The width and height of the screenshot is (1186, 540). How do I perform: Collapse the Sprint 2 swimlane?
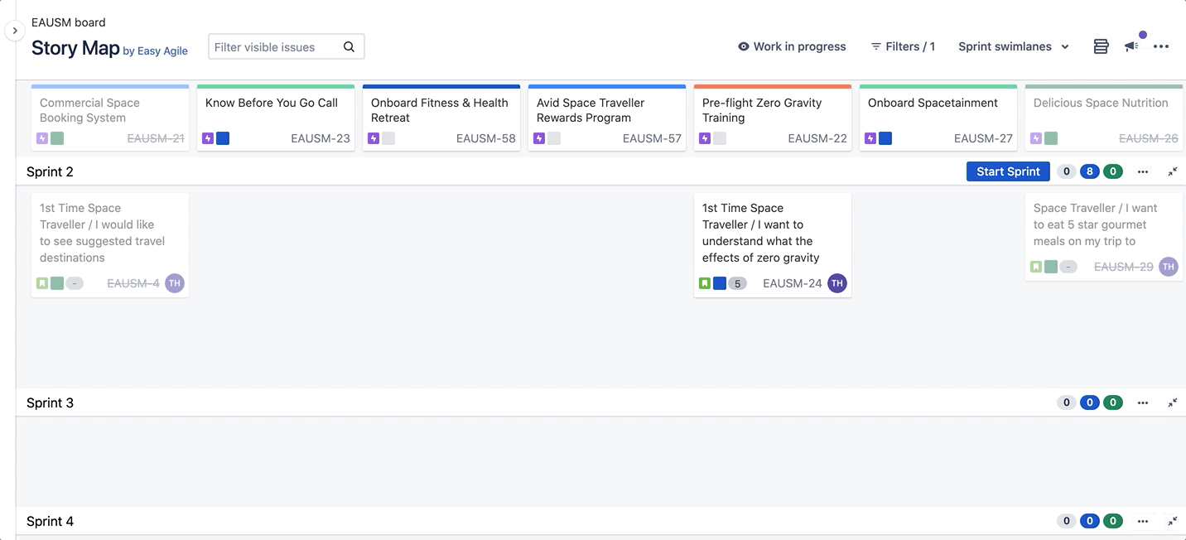click(x=1173, y=172)
